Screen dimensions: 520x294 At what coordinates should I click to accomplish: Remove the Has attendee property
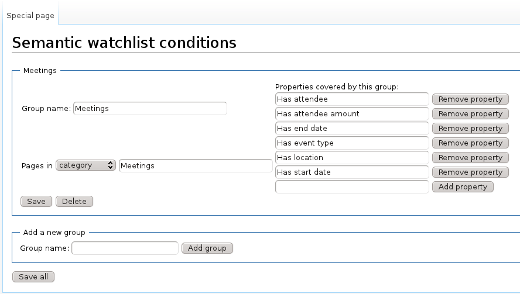(470, 99)
